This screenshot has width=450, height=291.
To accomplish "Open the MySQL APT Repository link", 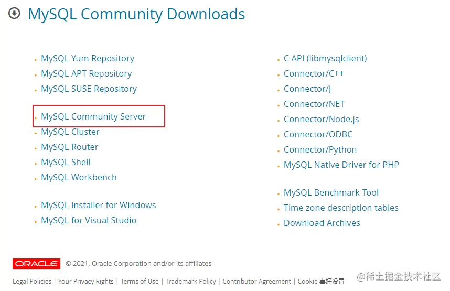I will pos(87,73).
